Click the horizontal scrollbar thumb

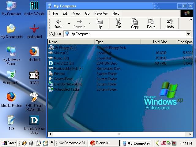119,134
